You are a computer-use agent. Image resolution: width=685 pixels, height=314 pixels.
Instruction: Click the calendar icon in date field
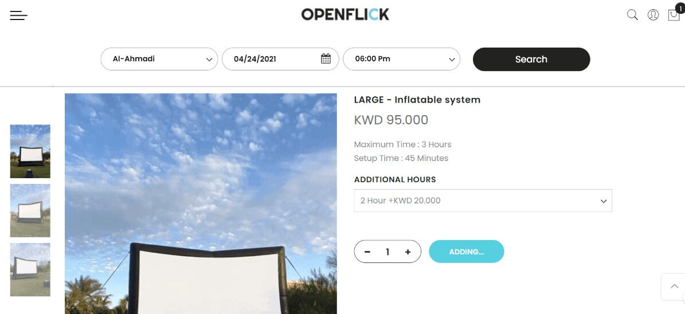click(x=326, y=58)
